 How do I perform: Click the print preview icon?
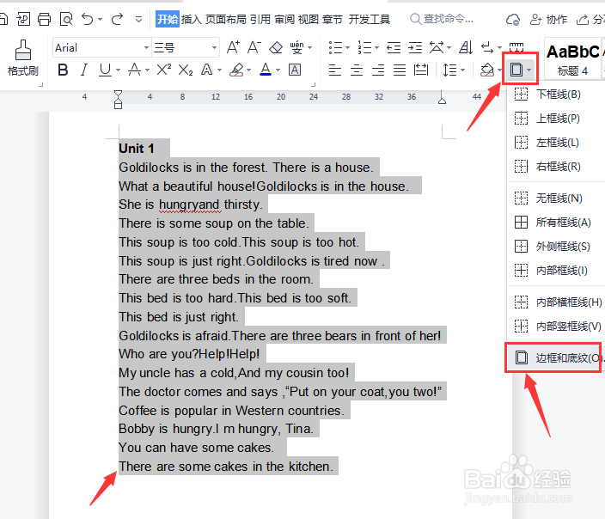66,19
